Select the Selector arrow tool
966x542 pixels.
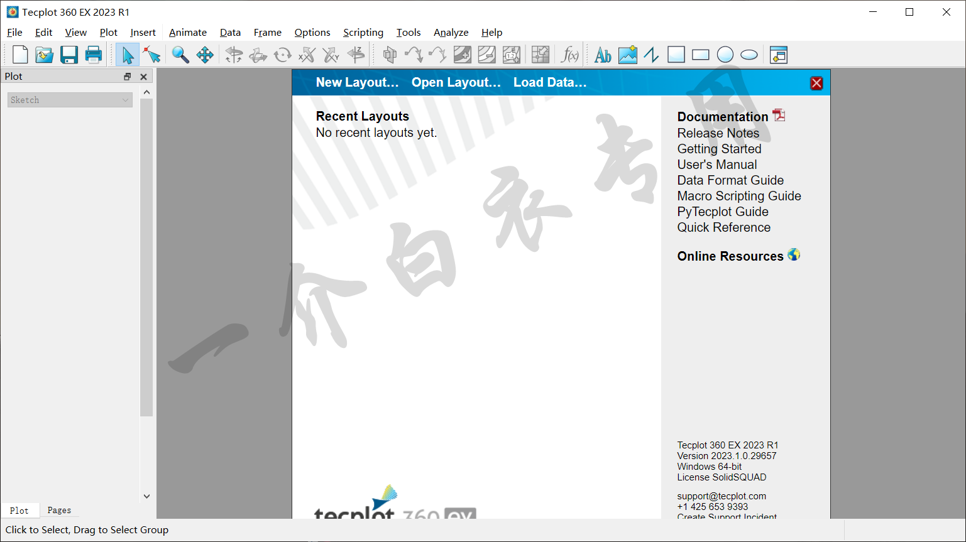[128, 55]
